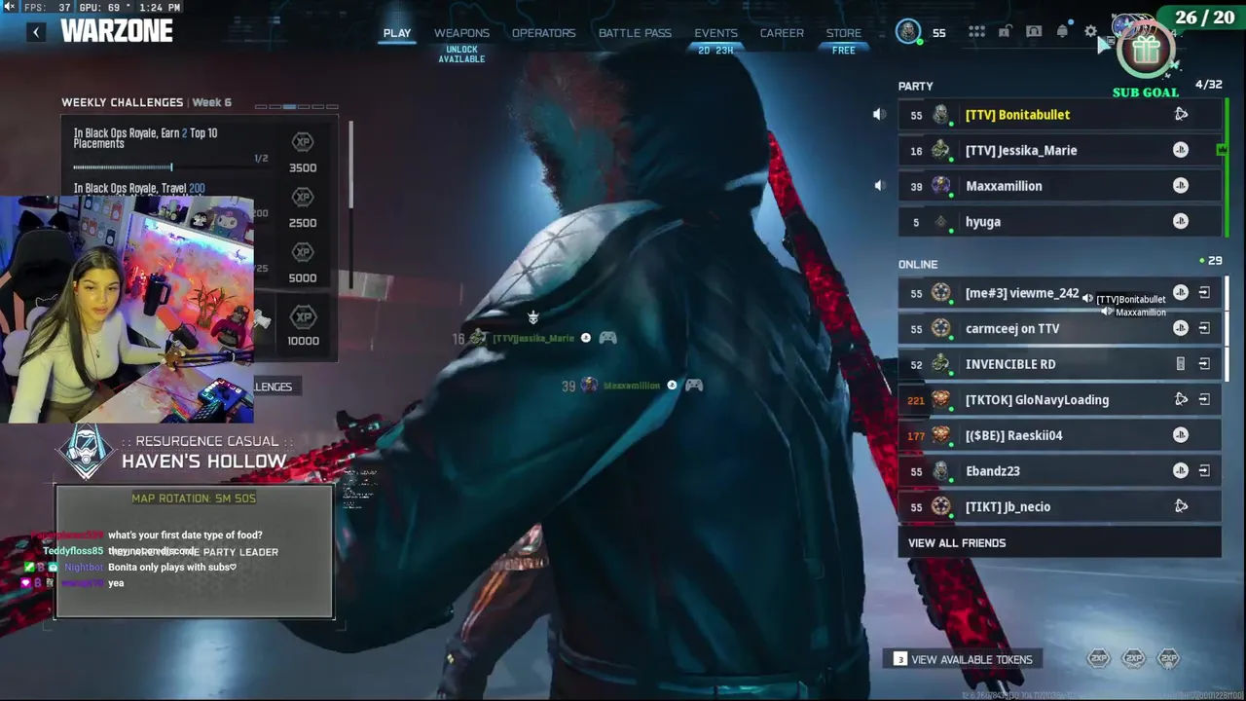This screenshot has height=701, width=1246.
Task: Open the STORE tab
Action: [844, 33]
